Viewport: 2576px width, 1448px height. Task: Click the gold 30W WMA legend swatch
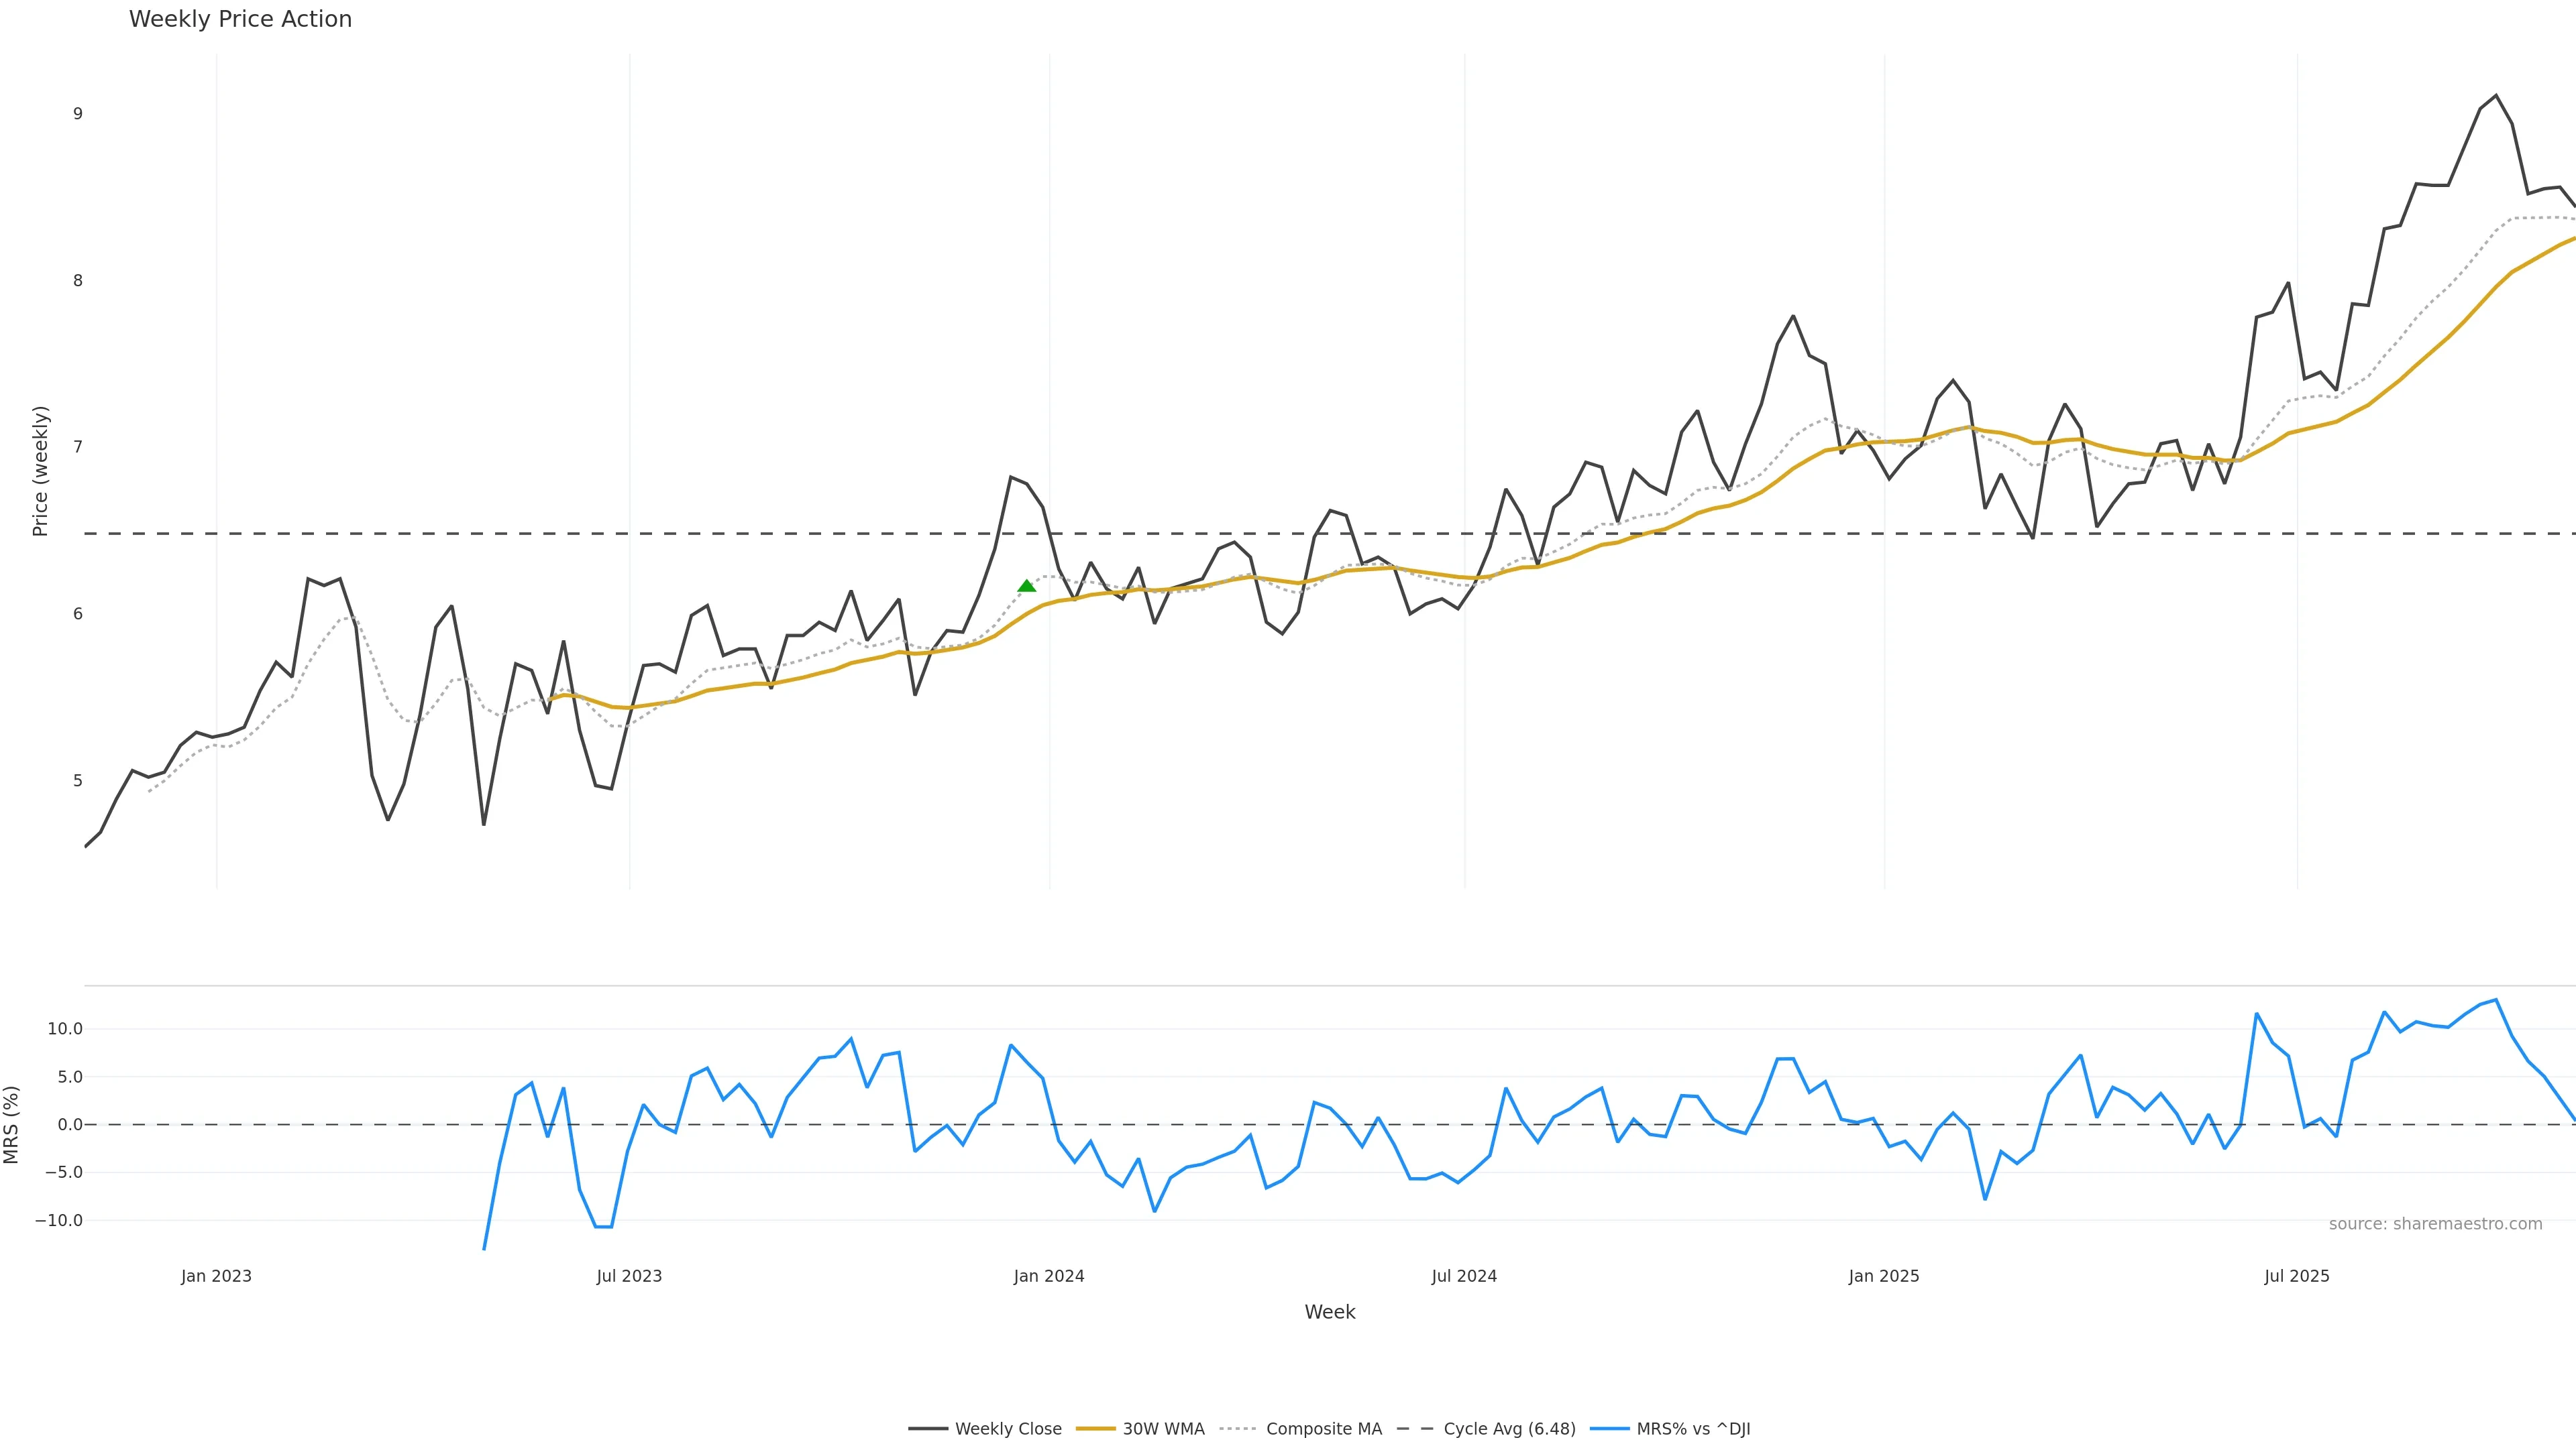[x=1095, y=1429]
